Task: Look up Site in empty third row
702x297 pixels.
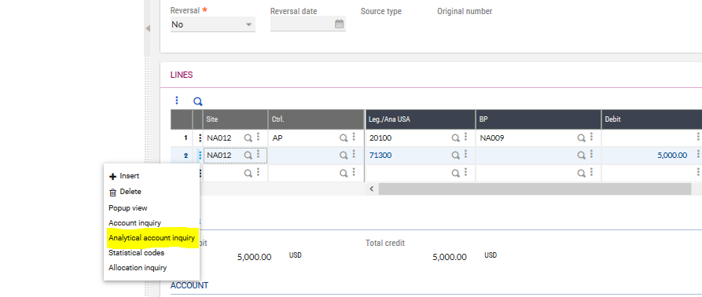Action: [248, 174]
